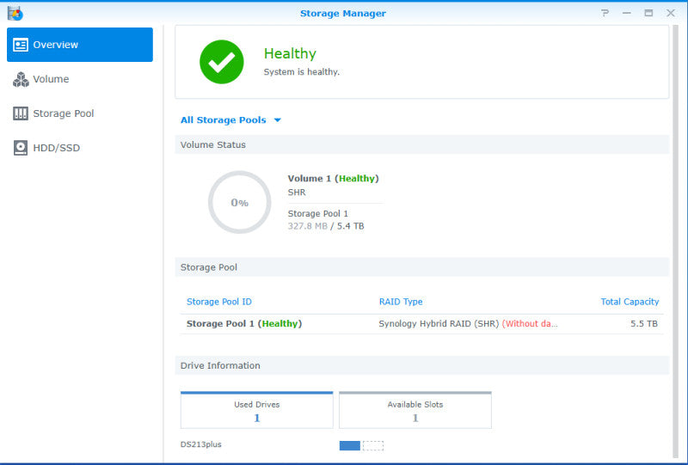688x465 pixels.
Task: Click the HDD/SSD disk icon
Action: [21, 148]
